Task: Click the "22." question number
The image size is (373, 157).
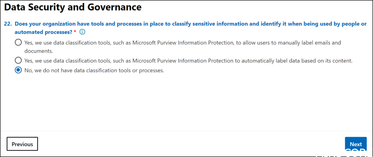Action: [8, 24]
